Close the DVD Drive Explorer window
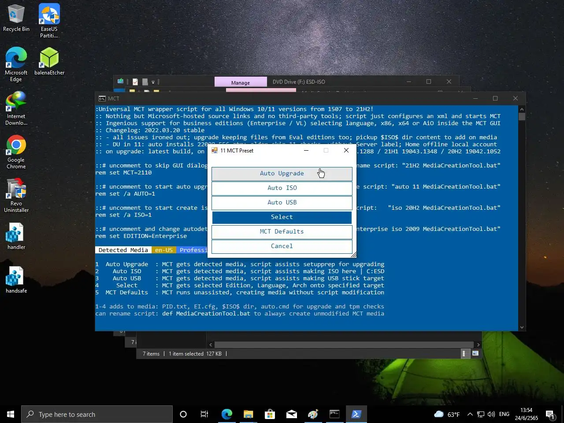Screen dimensions: 564x423 449,82
